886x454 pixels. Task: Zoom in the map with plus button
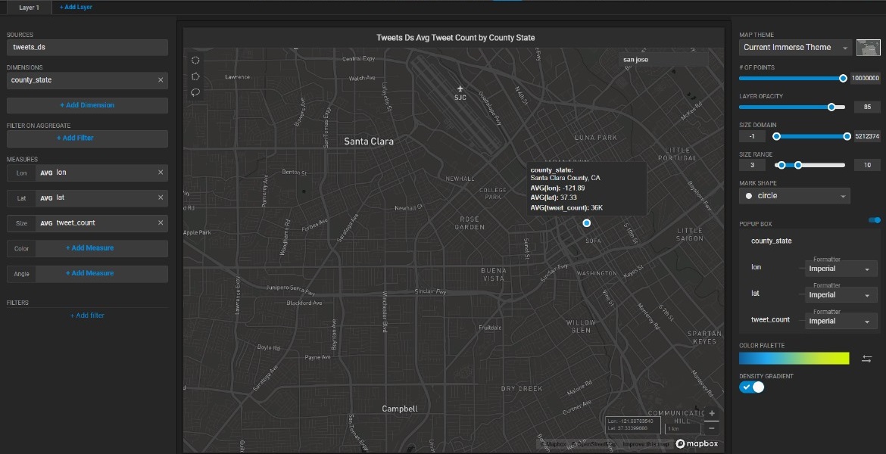click(712, 414)
